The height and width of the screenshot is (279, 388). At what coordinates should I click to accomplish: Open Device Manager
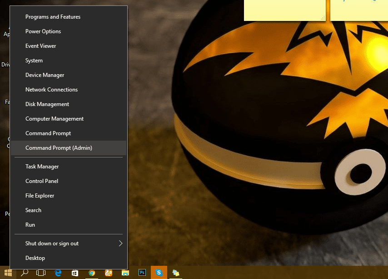point(69,75)
